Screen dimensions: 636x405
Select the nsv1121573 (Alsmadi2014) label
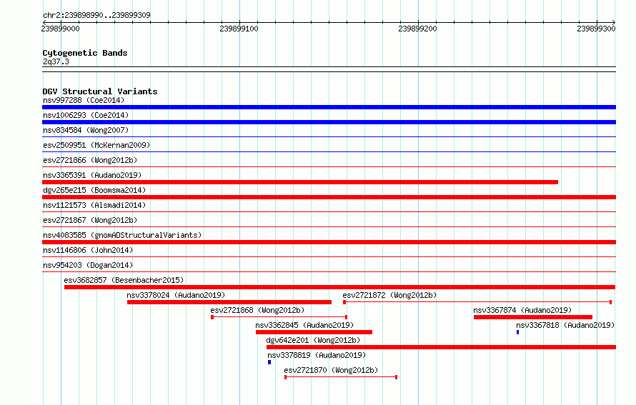click(x=94, y=205)
